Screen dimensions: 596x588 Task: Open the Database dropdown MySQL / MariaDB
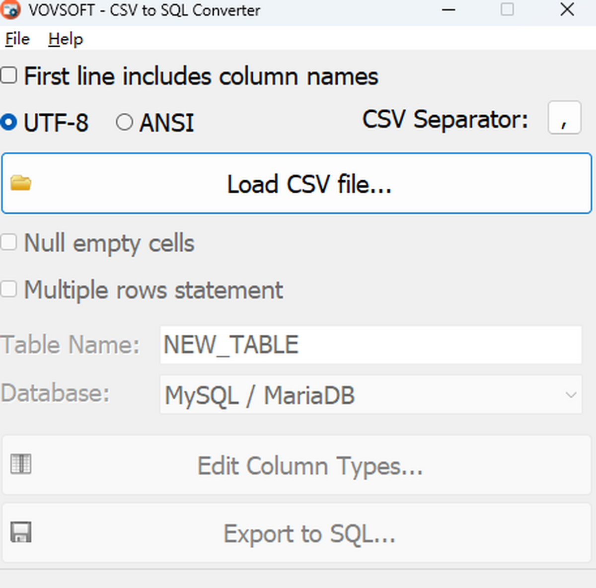pyautogui.click(x=371, y=395)
